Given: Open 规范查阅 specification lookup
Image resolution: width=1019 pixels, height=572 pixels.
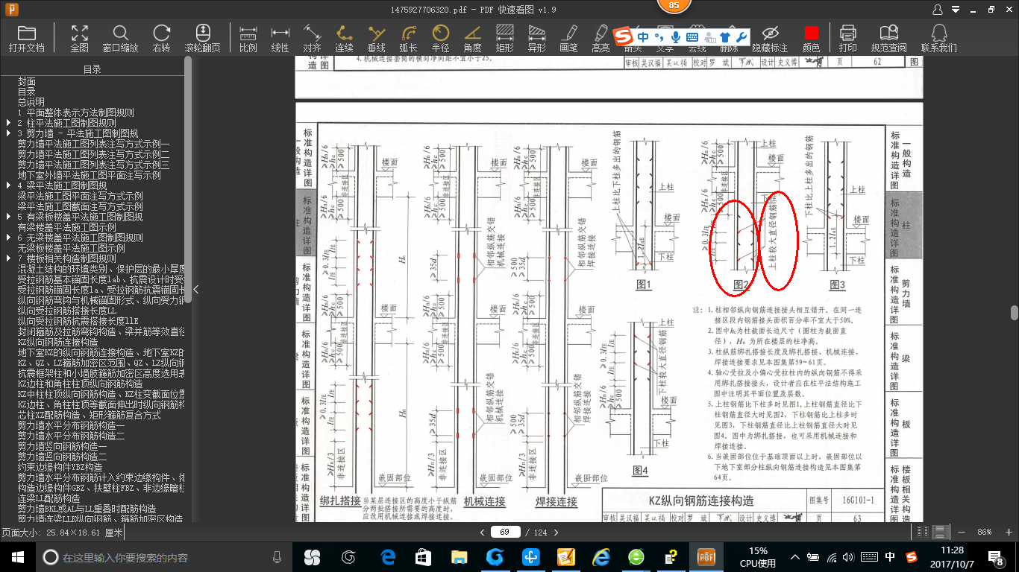Looking at the screenshot, I should pyautogui.click(x=888, y=38).
